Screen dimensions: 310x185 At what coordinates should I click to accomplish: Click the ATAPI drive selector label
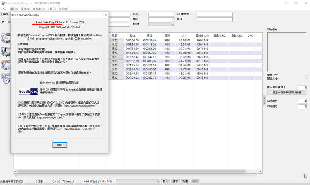(4, 14)
